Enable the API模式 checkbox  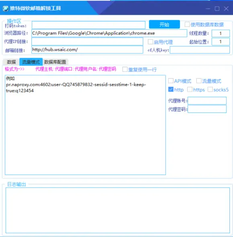171,81
